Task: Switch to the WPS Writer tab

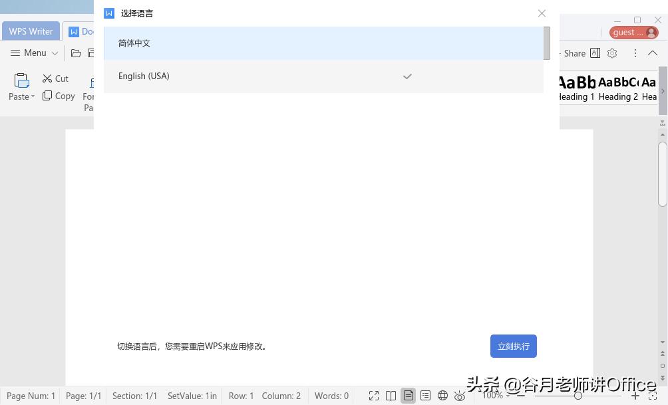Action: click(31, 31)
